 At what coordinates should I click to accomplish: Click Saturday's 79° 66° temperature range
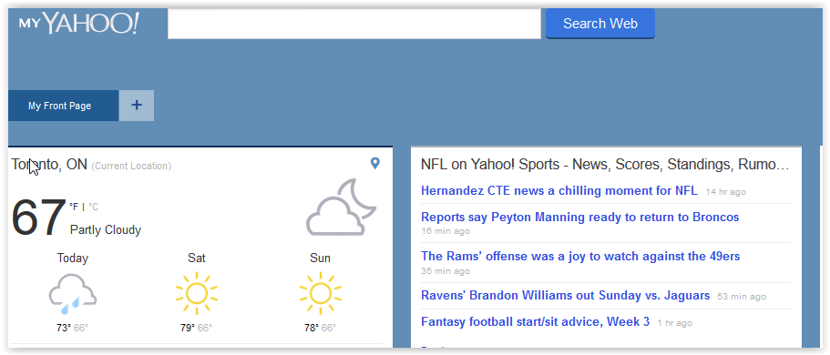197,328
